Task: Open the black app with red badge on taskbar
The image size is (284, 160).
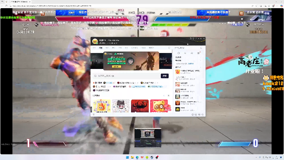Action: pos(157,157)
